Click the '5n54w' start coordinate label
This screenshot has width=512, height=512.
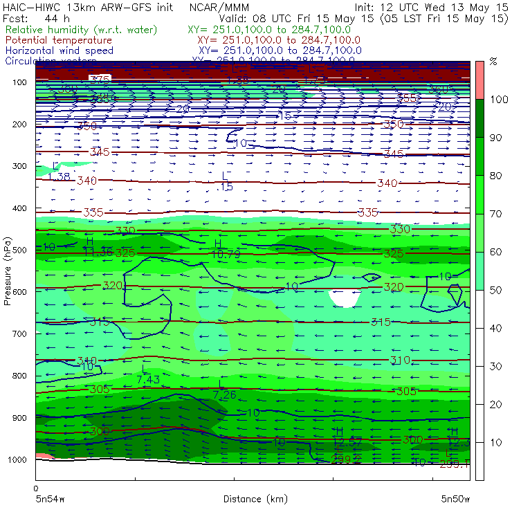(x=51, y=499)
